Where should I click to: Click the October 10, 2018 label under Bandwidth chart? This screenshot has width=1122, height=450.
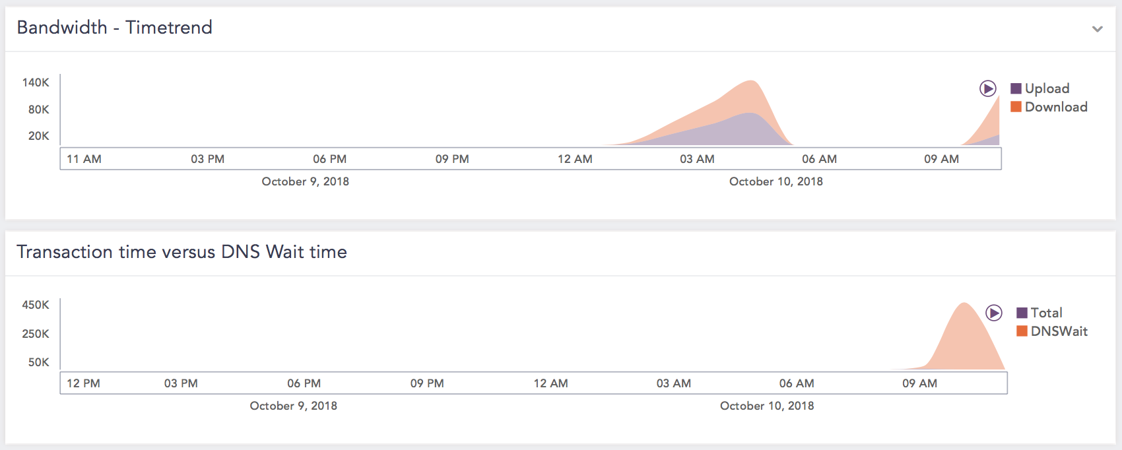[x=776, y=181]
